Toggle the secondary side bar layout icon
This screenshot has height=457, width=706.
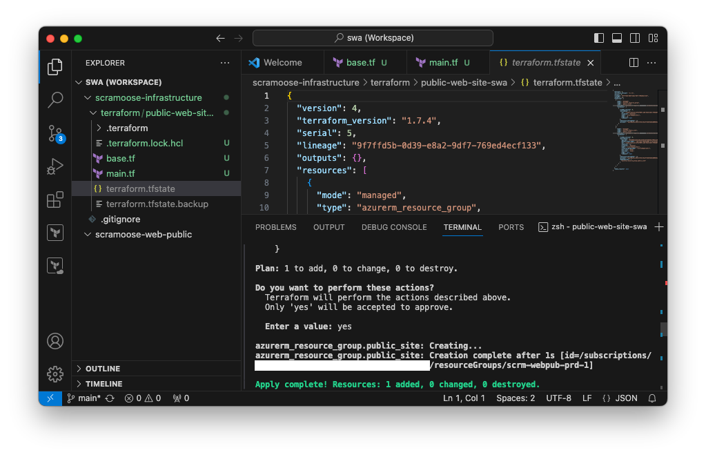tap(635, 38)
